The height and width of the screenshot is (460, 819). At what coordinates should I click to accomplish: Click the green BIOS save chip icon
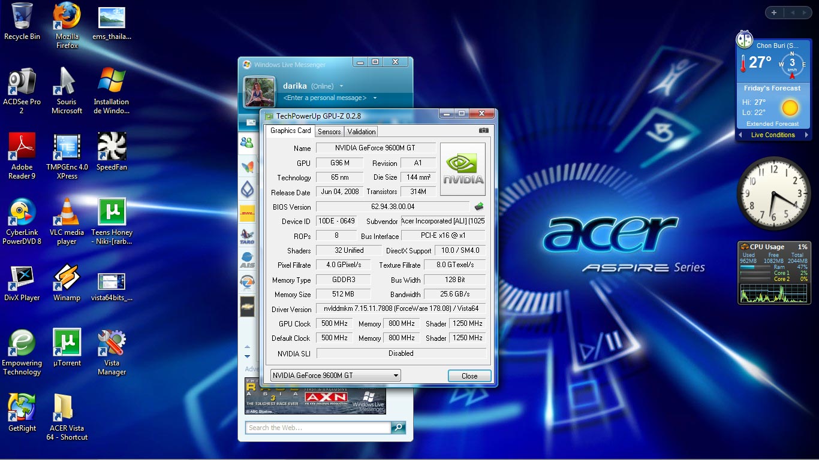pos(479,207)
